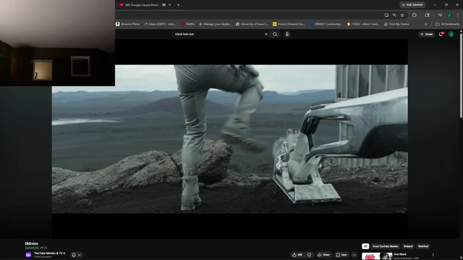Open the Chrome profile J in toolbar
This screenshot has height=260, width=463.
point(449,15)
